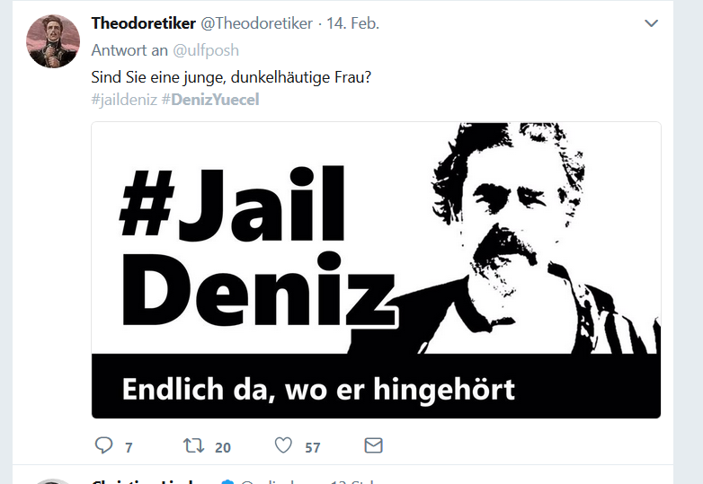Image resolution: width=703 pixels, height=484 pixels.
Task: Enlarge the #Jail Deniz image
Action: click(376, 270)
